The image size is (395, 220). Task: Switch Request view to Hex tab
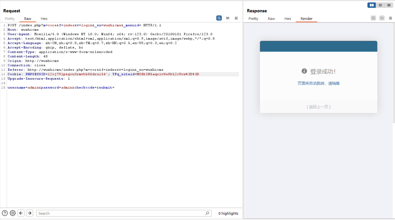[44, 19]
